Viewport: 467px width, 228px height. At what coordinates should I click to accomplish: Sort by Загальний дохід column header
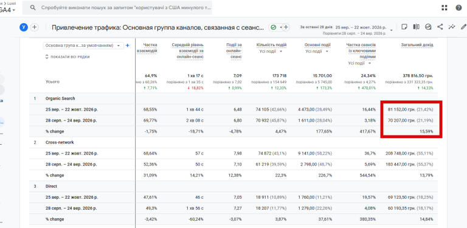[417, 45]
